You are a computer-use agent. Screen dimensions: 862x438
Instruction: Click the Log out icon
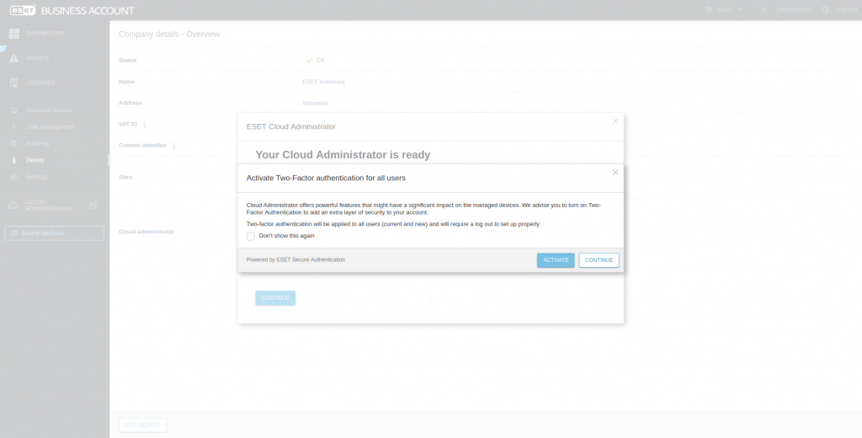tap(825, 9)
